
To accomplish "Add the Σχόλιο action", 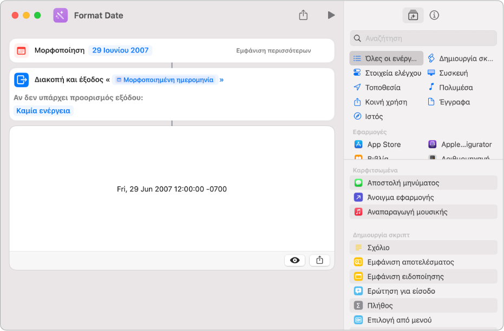I will point(423,248).
